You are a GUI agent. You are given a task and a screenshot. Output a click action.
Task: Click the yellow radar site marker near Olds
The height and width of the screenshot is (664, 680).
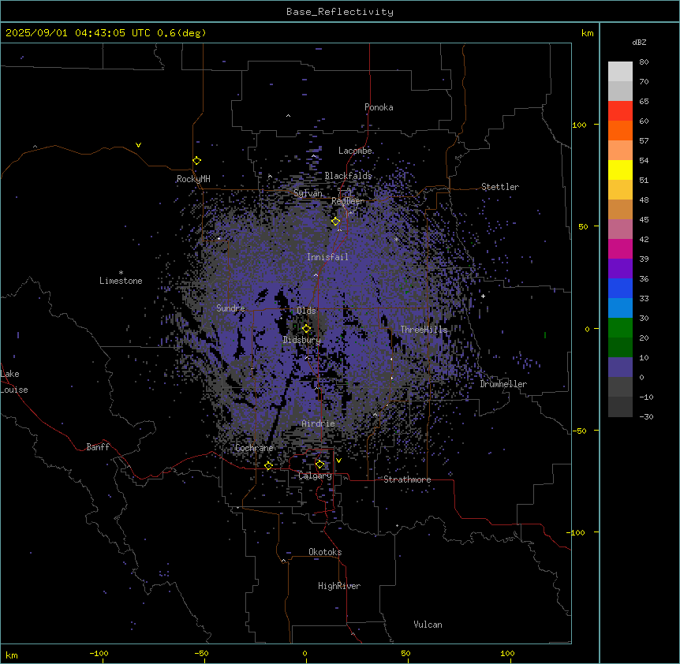(x=306, y=329)
